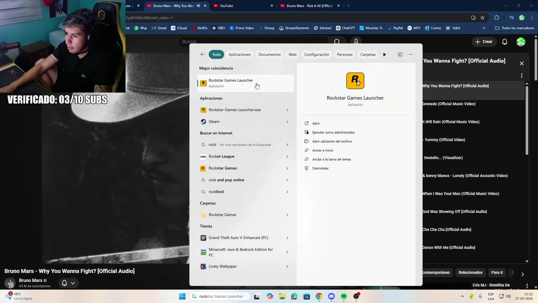Expand rock and pop online chevron
The image size is (538, 303).
point(287,180)
